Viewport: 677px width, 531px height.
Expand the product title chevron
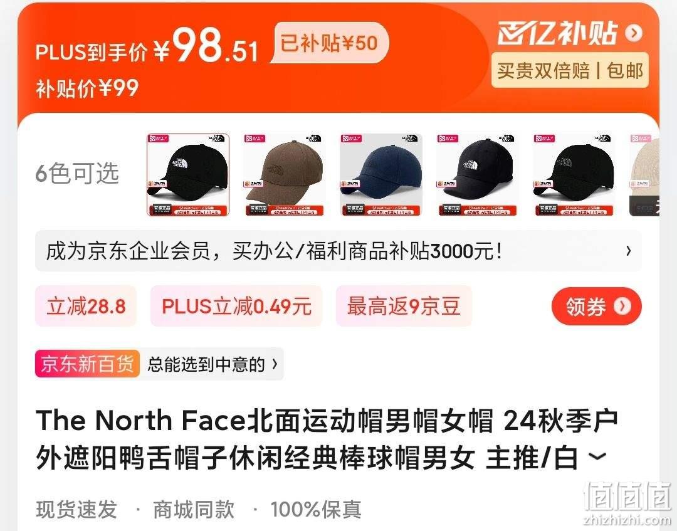point(598,456)
